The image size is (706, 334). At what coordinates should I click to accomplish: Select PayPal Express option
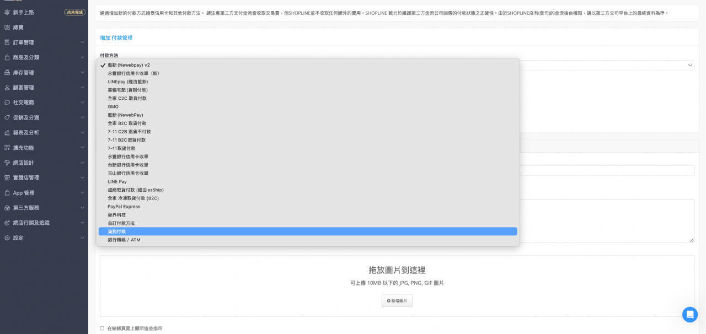pyautogui.click(x=308, y=207)
